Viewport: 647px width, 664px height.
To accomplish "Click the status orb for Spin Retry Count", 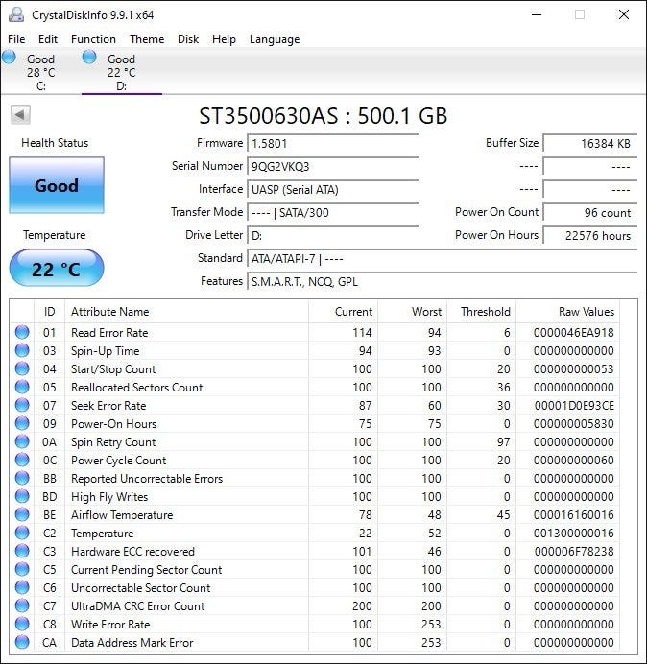I will [x=22, y=441].
